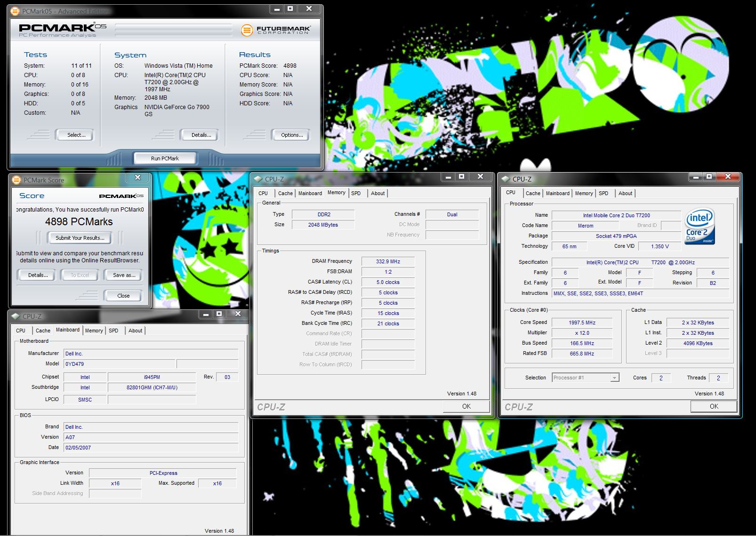Image resolution: width=756 pixels, height=536 pixels.
Task: Click the CPU-Z Memory window title icon
Action: point(258,179)
